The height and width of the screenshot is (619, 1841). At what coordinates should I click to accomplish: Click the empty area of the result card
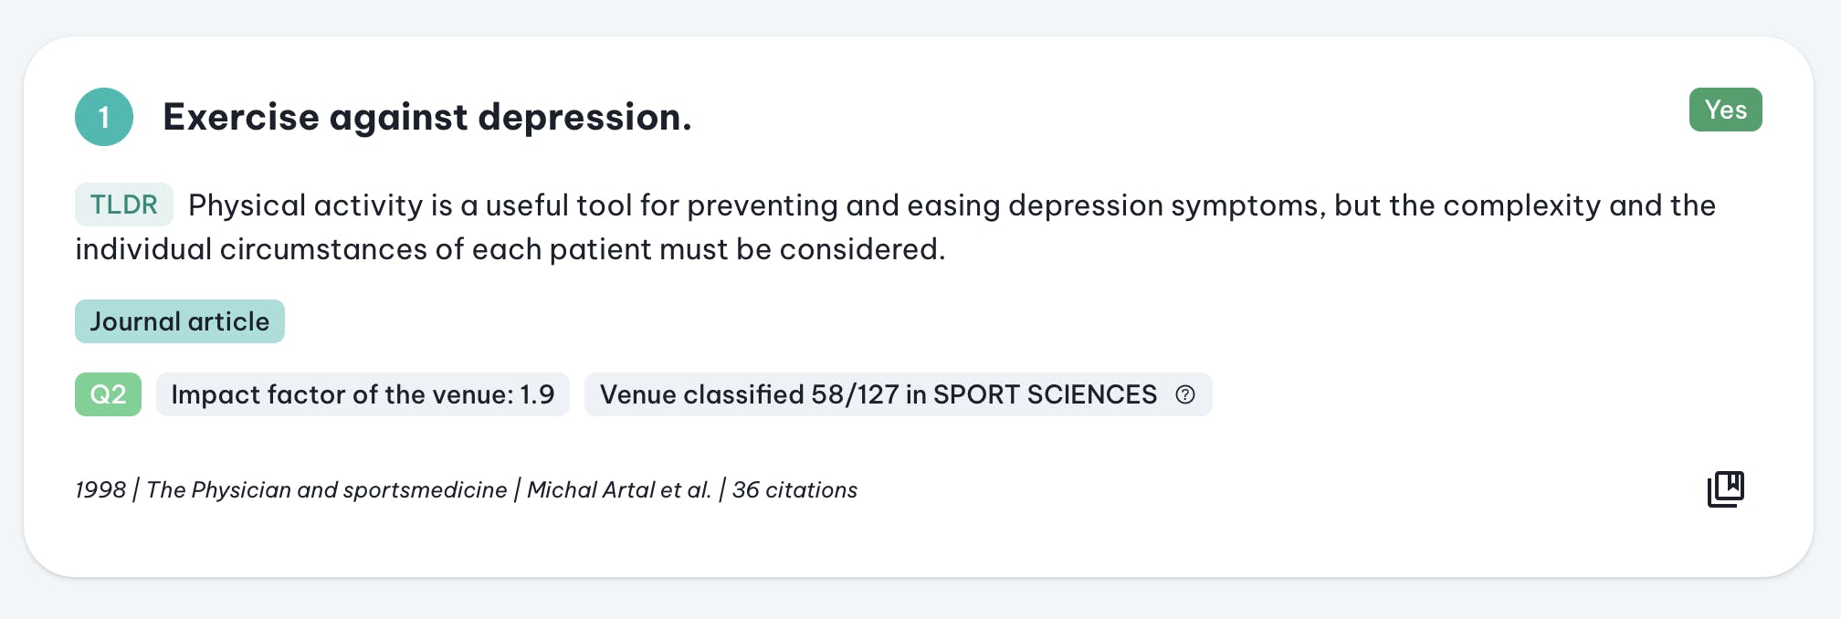coord(1278,511)
